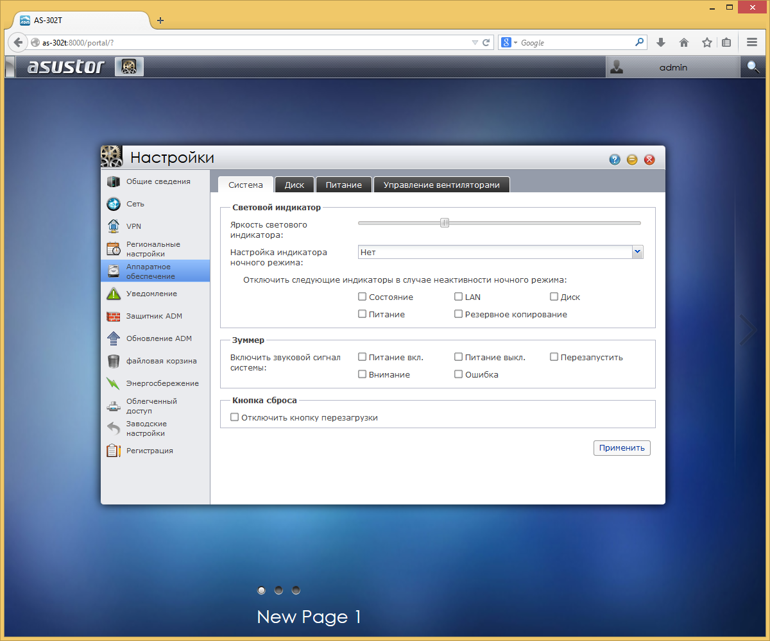Click the browser back arrow
Image resolution: width=770 pixels, height=641 pixels.
pos(18,42)
